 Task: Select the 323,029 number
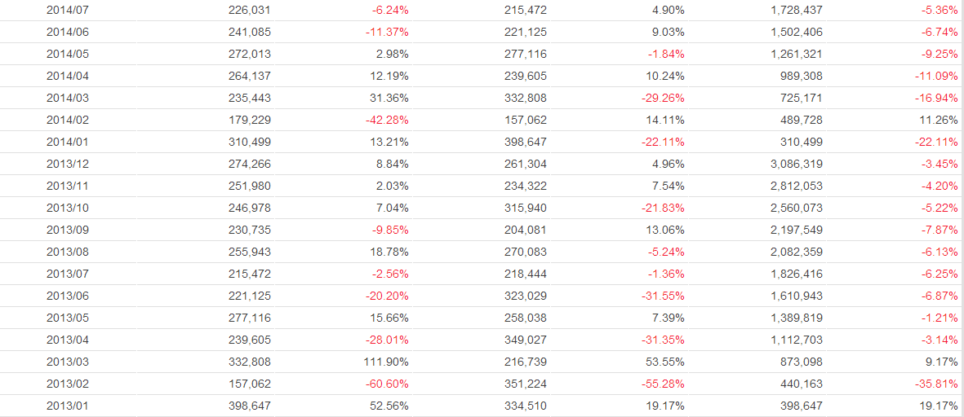[x=526, y=296]
